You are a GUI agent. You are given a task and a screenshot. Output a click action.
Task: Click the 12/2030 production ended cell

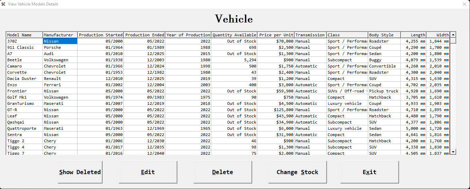pyautogui.click(x=144, y=141)
